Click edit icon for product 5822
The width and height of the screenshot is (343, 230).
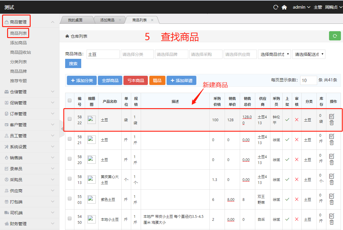332,116
